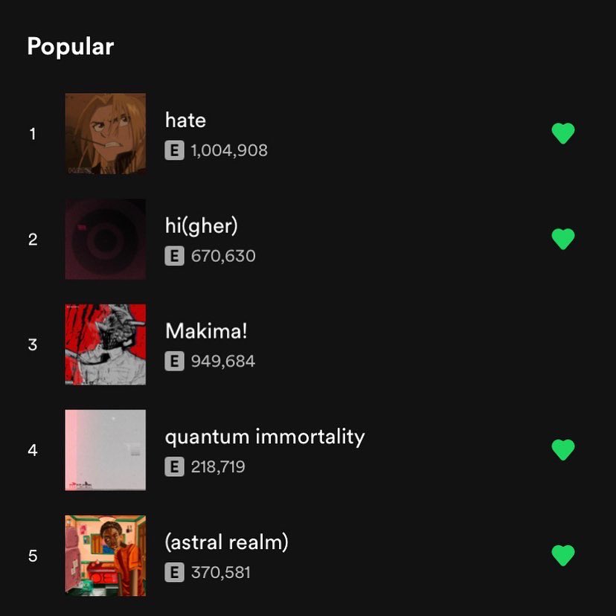Click the explicit tag below Makima!

click(174, 362)
